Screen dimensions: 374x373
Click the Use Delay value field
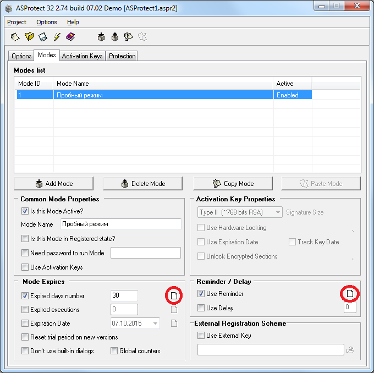click(350, 307)
